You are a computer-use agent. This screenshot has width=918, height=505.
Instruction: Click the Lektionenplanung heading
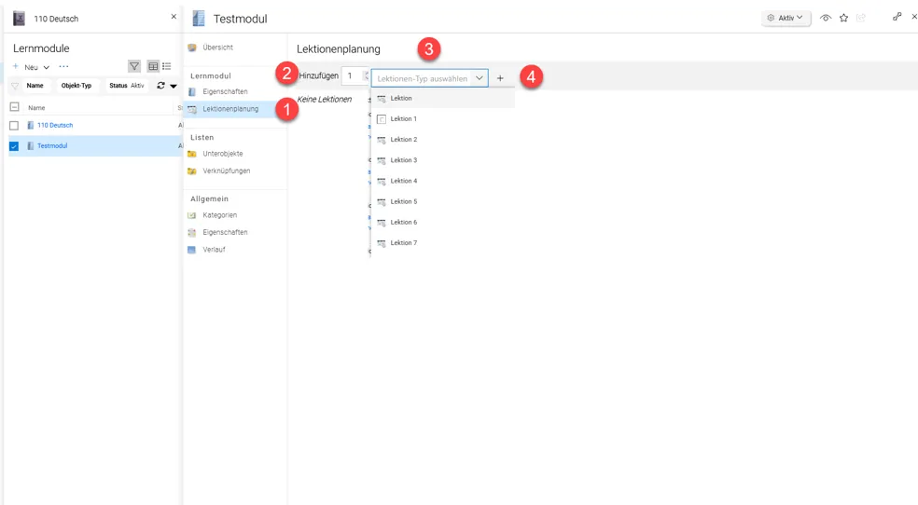[339, 49]
